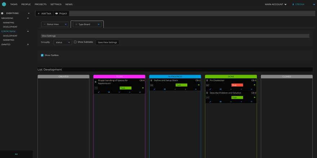Click the arrow icon on CB-3 card
Image resolution: width=317 pixels, height=158 pixels.
coord(241,102)
